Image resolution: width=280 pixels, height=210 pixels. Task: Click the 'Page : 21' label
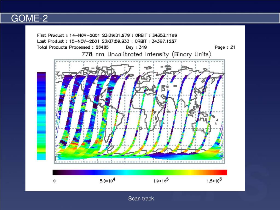(x=225, y=47)
